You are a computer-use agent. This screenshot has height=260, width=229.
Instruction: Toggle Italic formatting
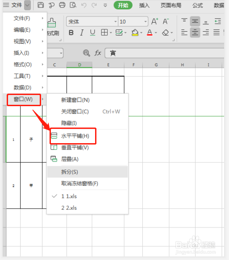pyautogui.click(x=82, y=33)
